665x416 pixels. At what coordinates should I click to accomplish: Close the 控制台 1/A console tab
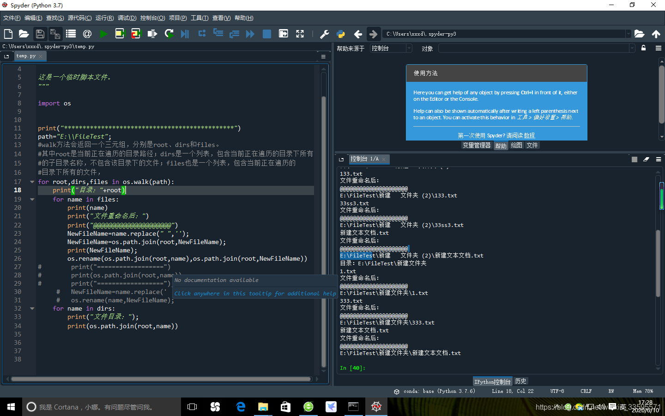point(383,159)
